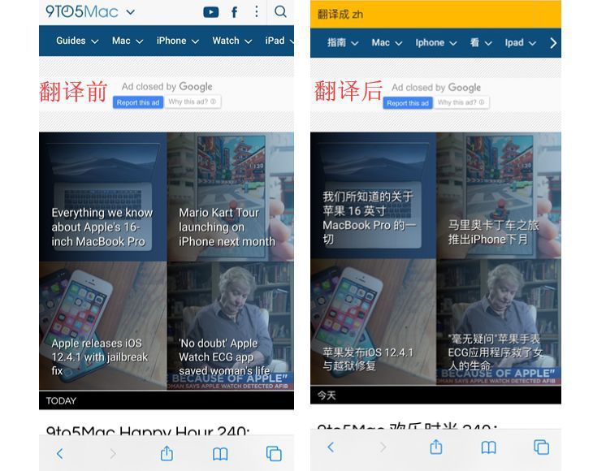Click Report this ad in left screenshot
The image size is (606, 471).
tap(138, 102)
